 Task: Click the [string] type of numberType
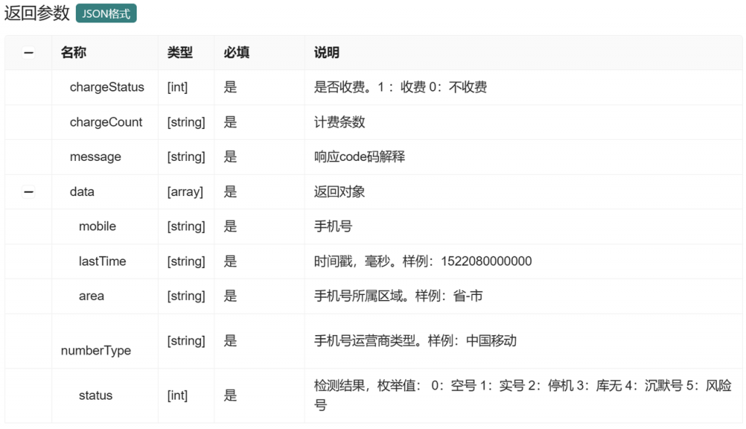(x=186, y=341)
